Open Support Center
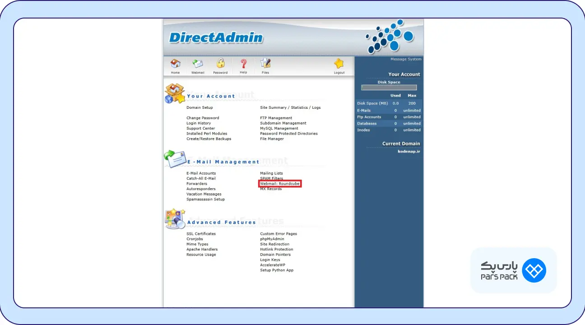The height and width of the screenshot is (325, 585). click(200, 128)
